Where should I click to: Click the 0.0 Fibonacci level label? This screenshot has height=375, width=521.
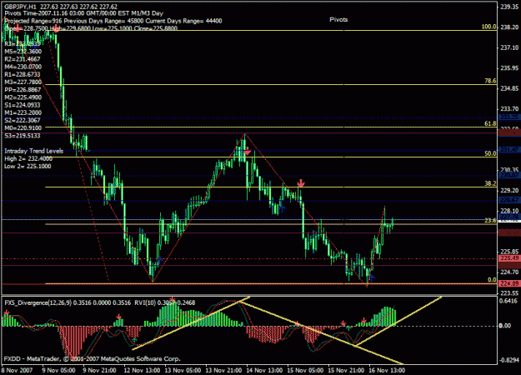[492, 280]
